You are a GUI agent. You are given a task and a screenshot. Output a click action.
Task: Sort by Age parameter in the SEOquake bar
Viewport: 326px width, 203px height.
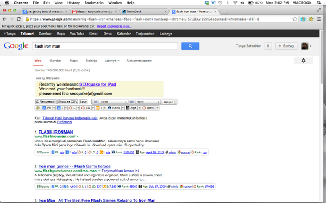(131, 108)
